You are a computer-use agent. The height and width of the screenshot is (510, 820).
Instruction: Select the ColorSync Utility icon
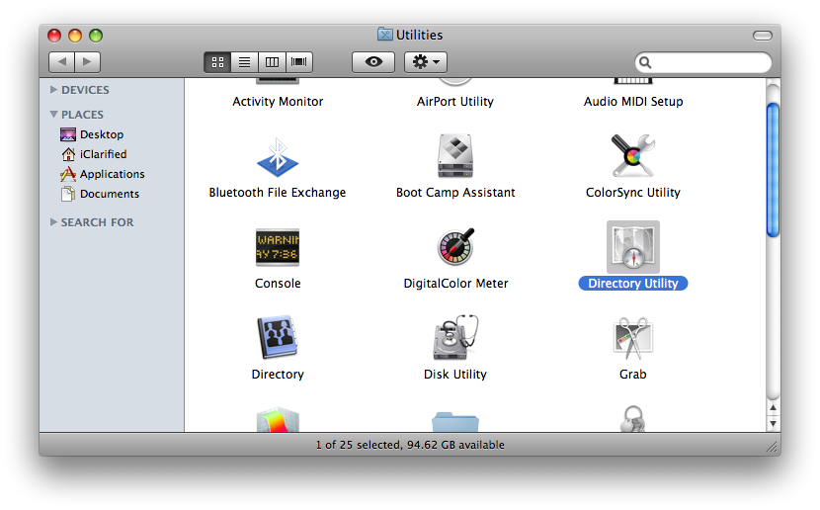click(x=633, y=156)
